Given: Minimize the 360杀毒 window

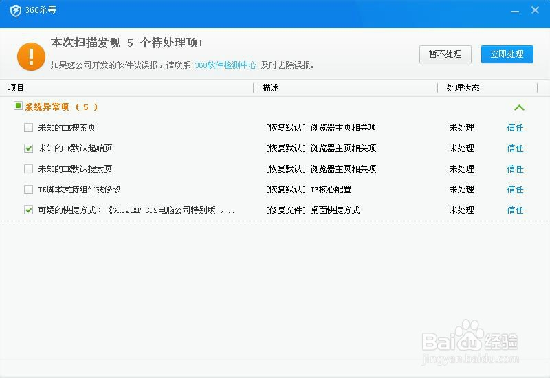Looking at the screenshot, I should coord(515,11).
